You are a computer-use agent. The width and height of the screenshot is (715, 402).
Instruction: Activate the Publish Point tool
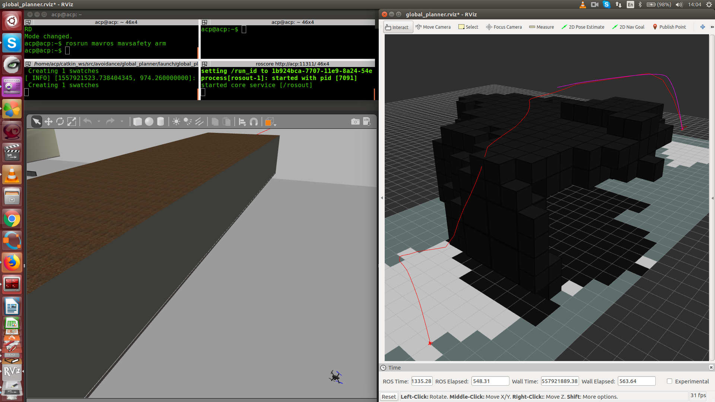click(670, 26)
